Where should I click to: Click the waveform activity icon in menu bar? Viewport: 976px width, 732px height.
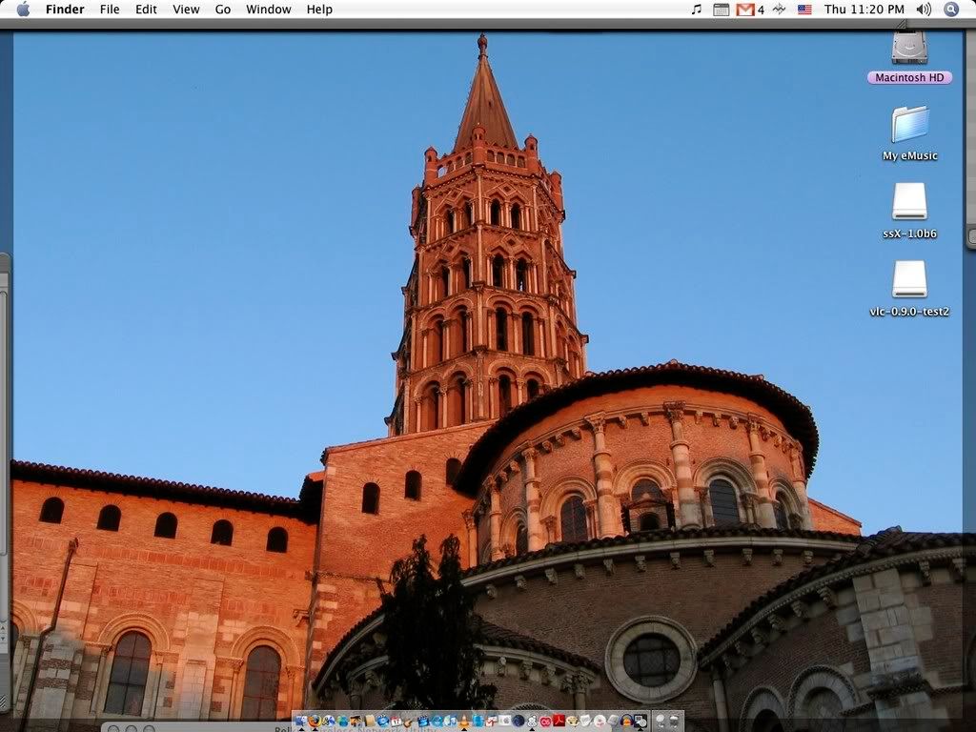779,10
